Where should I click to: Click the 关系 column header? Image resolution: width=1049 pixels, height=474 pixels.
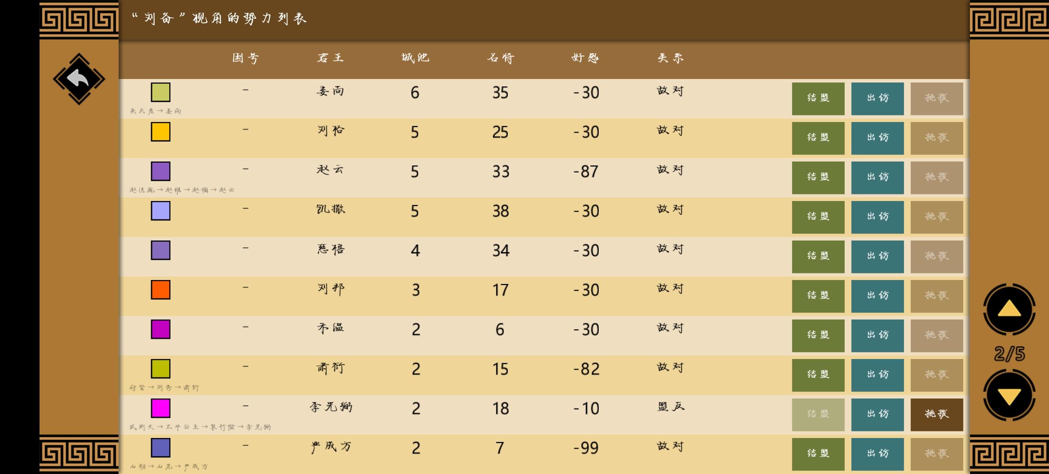(670, 58)
